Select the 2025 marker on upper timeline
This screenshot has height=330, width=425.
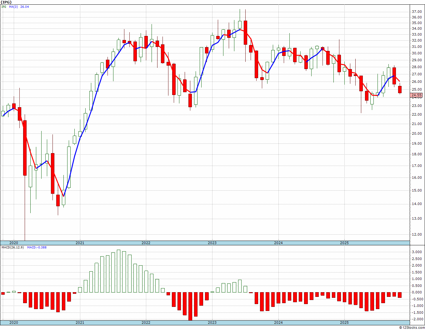tap(344, 243)
